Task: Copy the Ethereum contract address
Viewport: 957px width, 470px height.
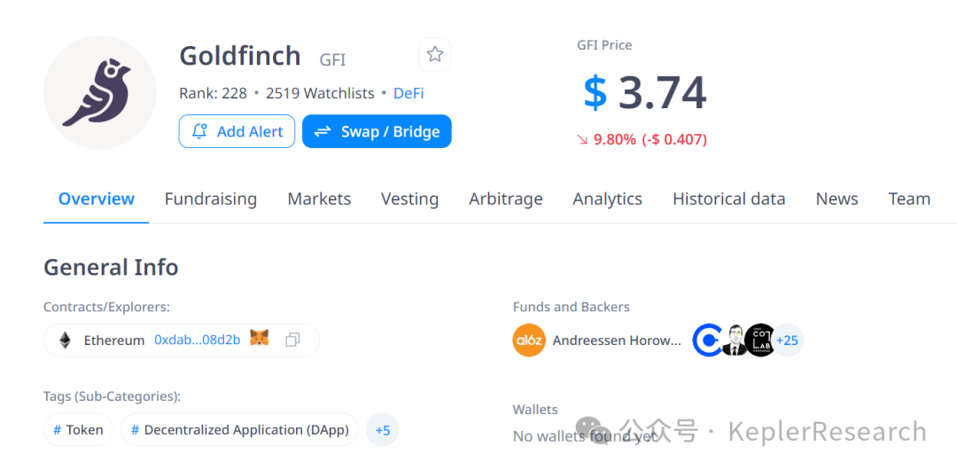Action: pyautogui.click(x=292, y=340)
